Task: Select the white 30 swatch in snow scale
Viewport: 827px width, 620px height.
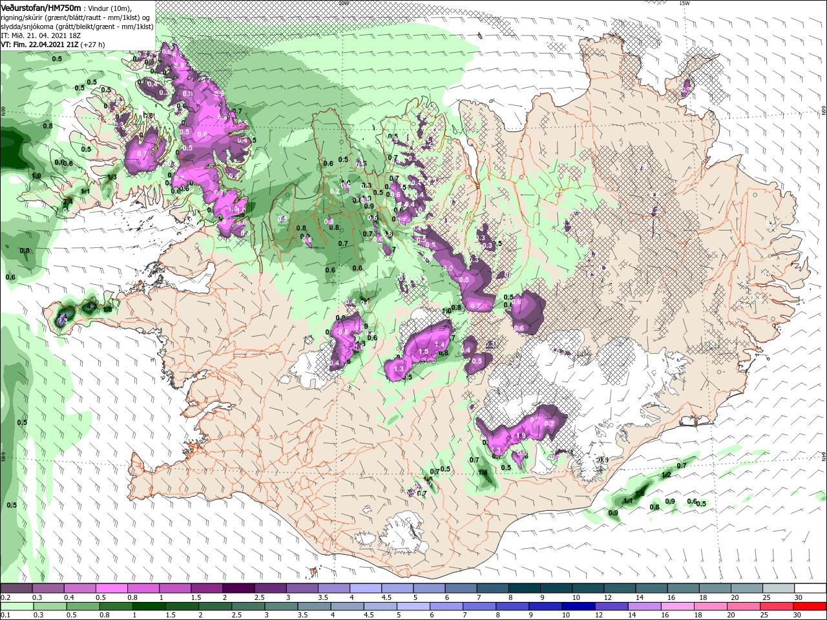Action: click(810, 588)
